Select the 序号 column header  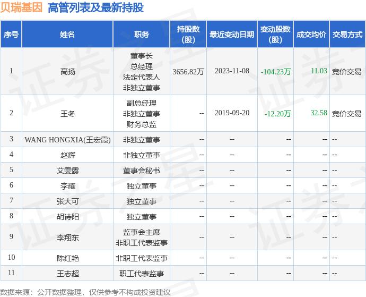point(11,35)
